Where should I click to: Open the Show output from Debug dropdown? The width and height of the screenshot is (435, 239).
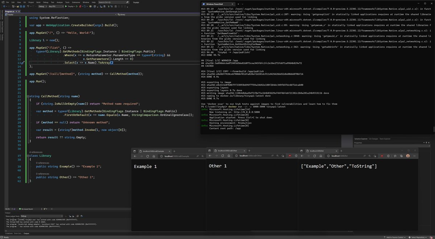[x=42, y=216]
